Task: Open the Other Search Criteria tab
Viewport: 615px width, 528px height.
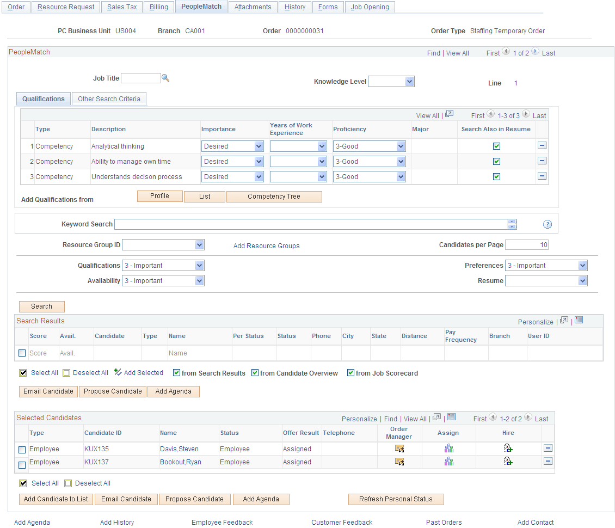Action: (x=109, y=99)
